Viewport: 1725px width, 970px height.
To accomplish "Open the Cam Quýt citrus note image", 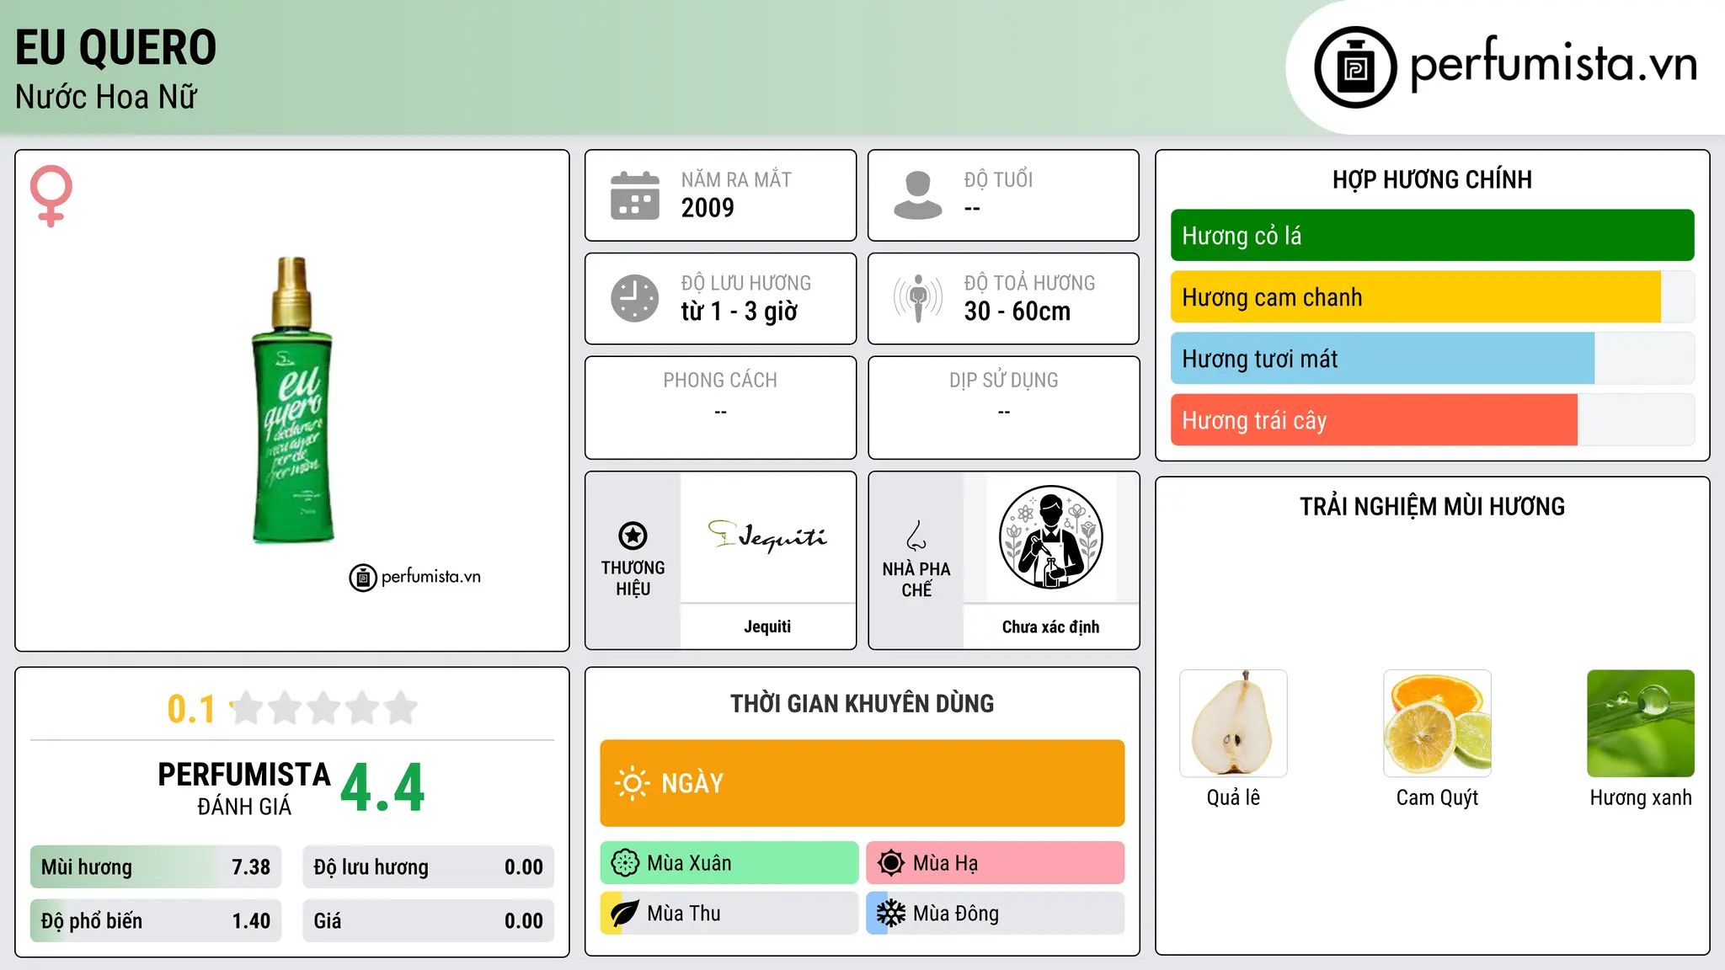I will (1437, 723).
